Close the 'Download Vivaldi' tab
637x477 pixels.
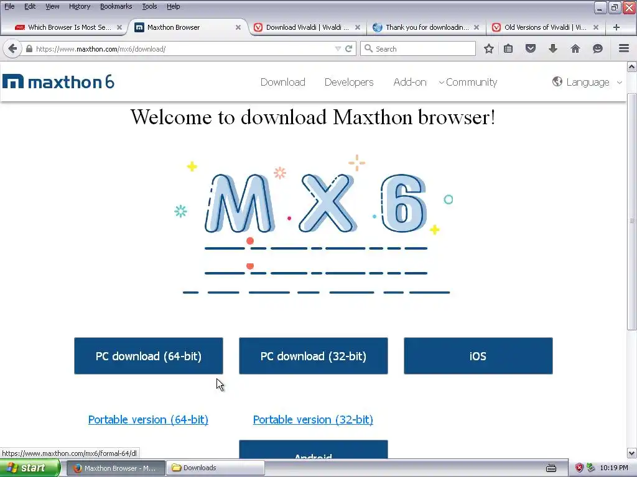pos(358,27)
